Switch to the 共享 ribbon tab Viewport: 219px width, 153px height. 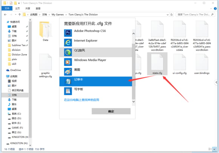28,9
